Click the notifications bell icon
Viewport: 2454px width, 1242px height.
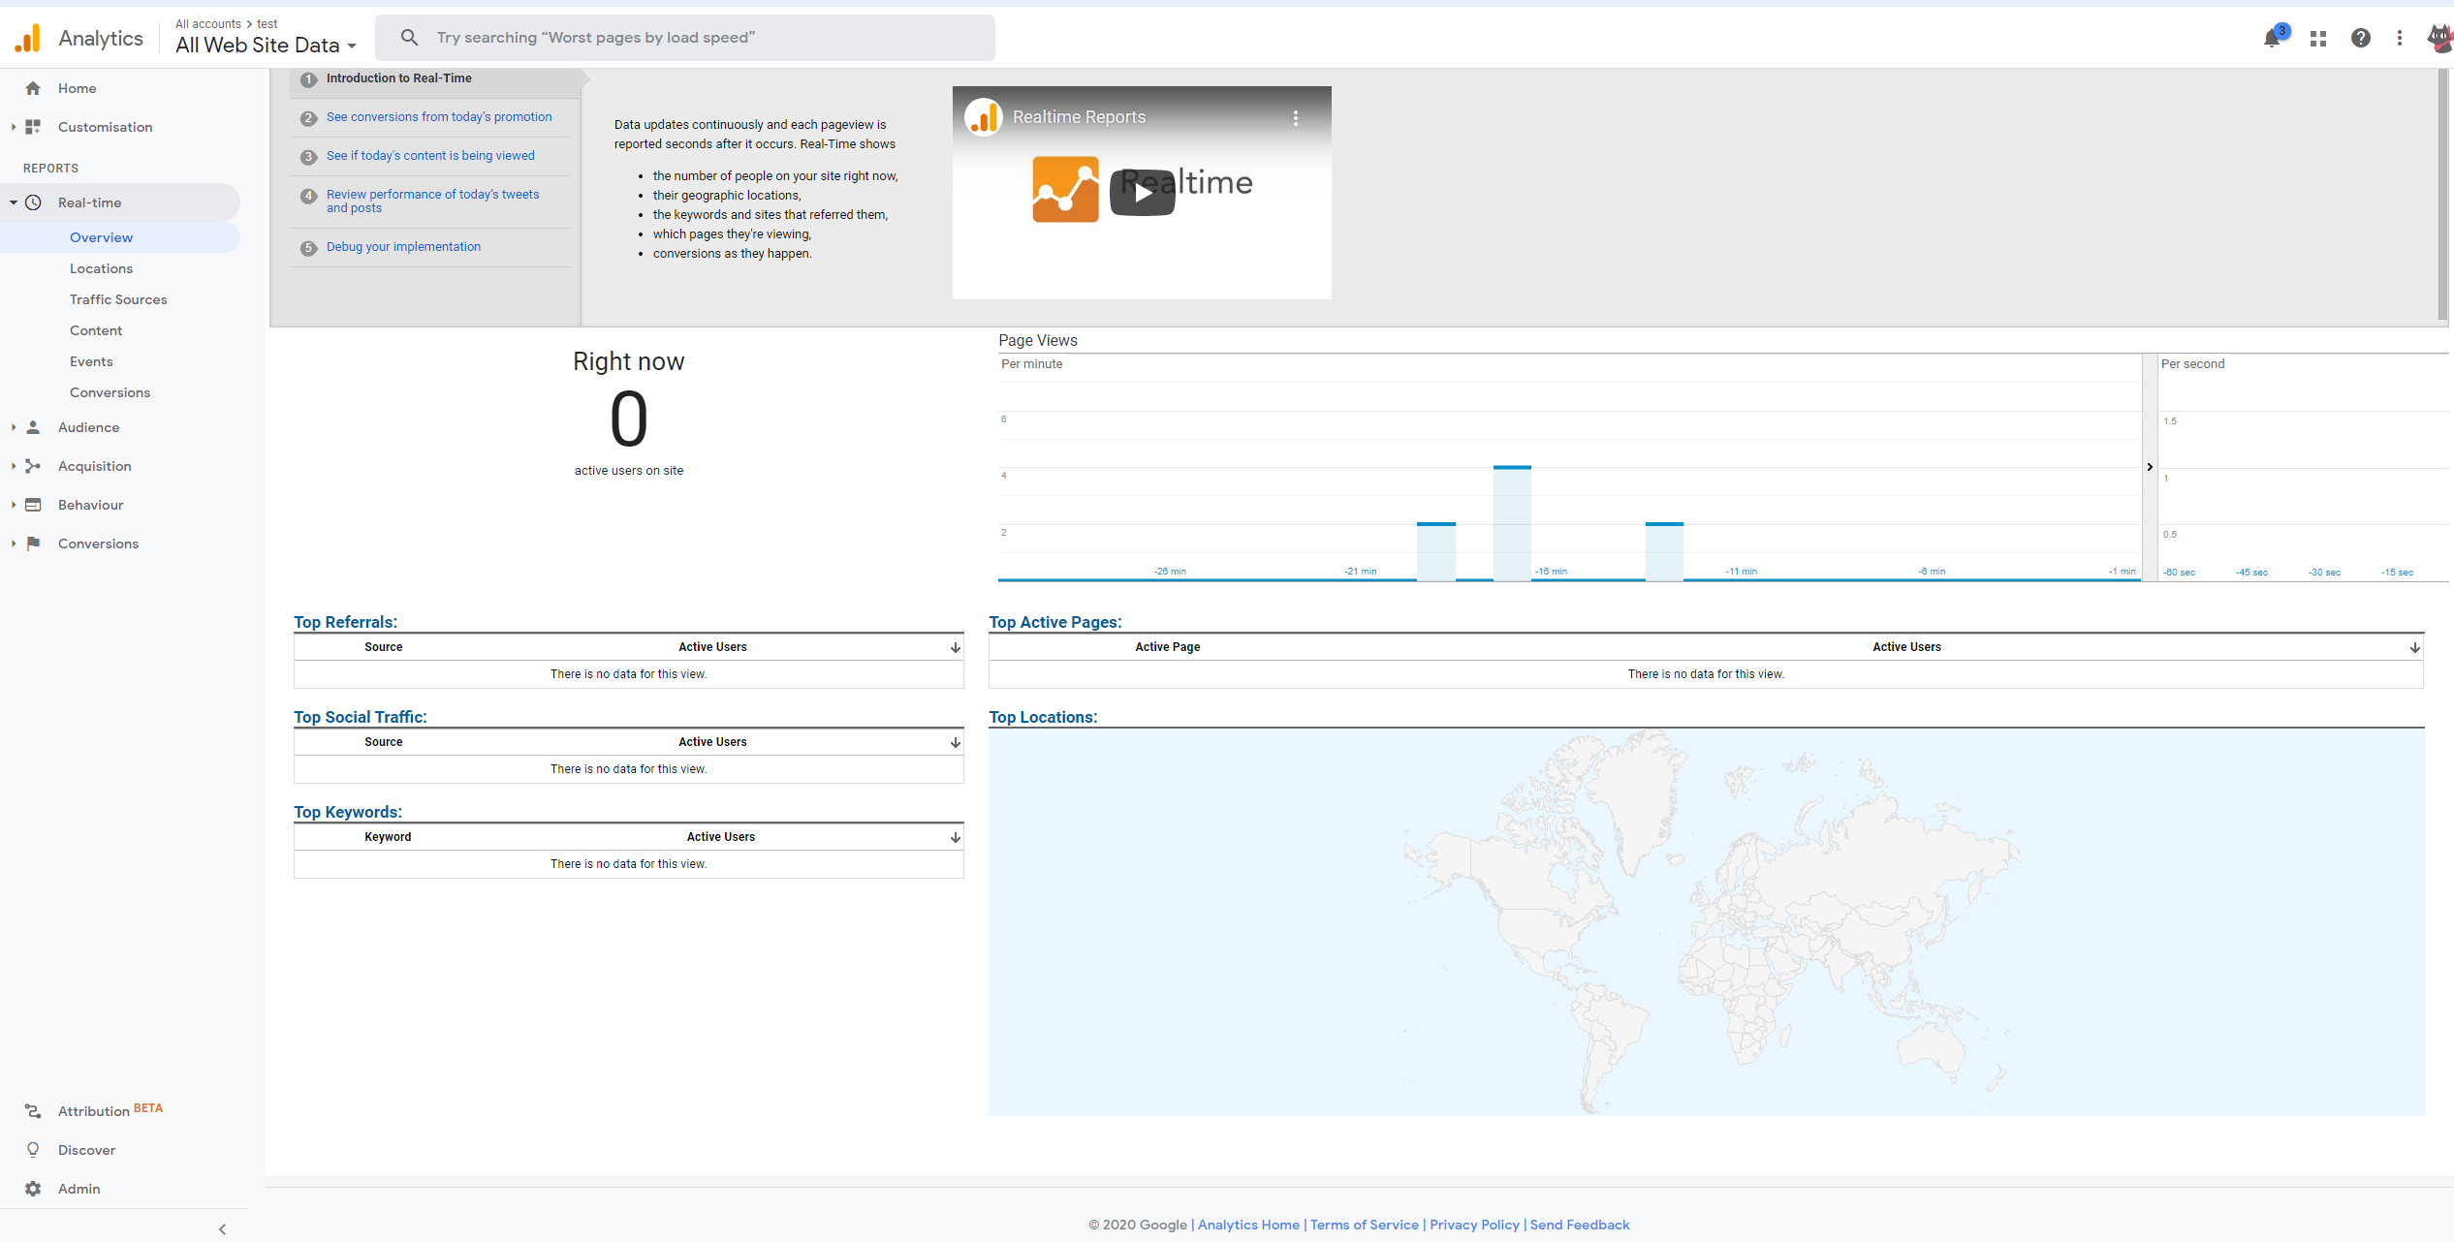[2271, 39]
